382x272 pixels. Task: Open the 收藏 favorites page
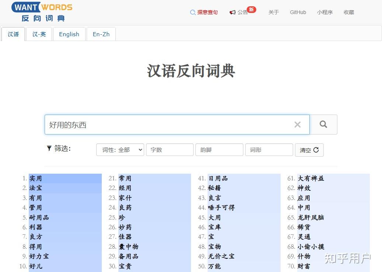pos(348,12)
